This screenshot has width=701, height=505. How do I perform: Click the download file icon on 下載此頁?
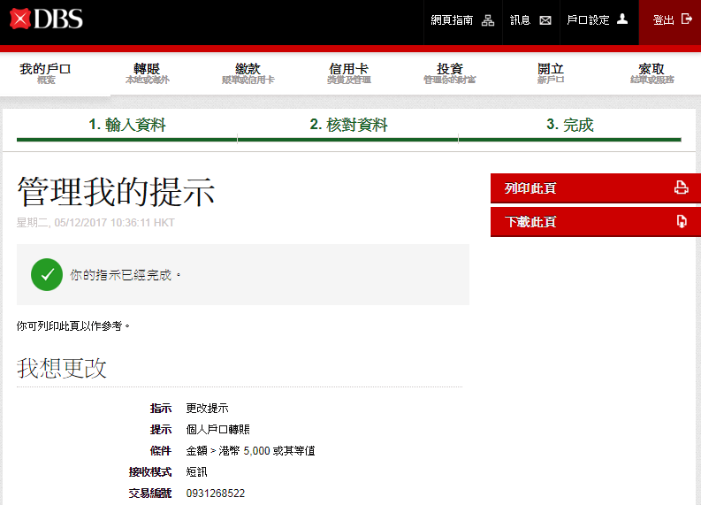pyautogui.click(x=681, y=221)
